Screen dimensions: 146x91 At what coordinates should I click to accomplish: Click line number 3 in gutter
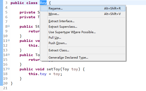6,3
